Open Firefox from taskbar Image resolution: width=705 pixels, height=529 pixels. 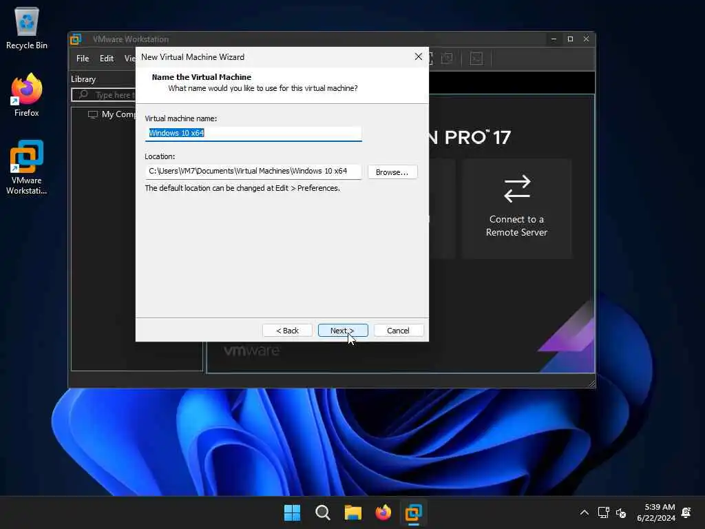383,512
